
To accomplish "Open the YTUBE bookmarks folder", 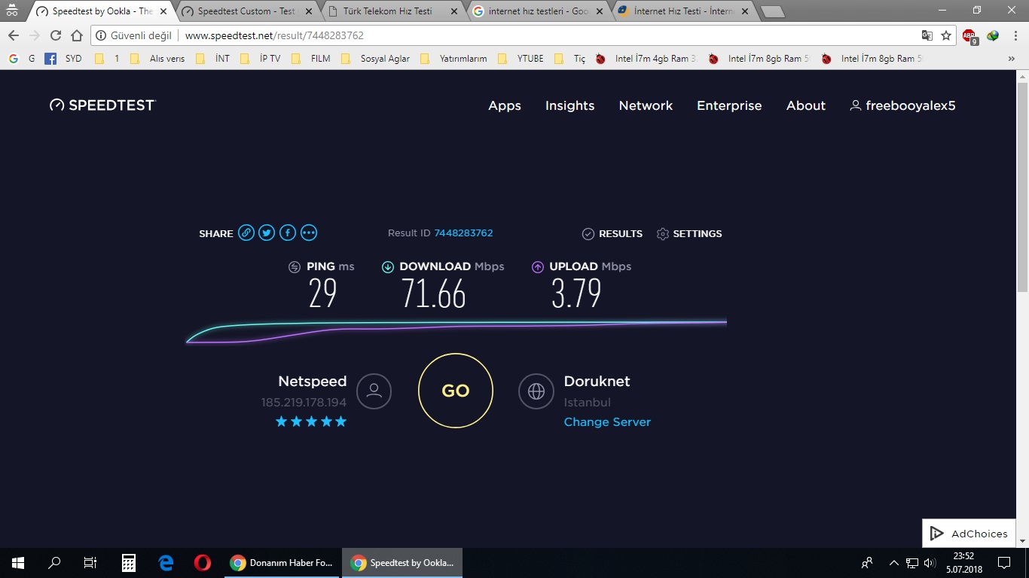I will pos(521,58).
